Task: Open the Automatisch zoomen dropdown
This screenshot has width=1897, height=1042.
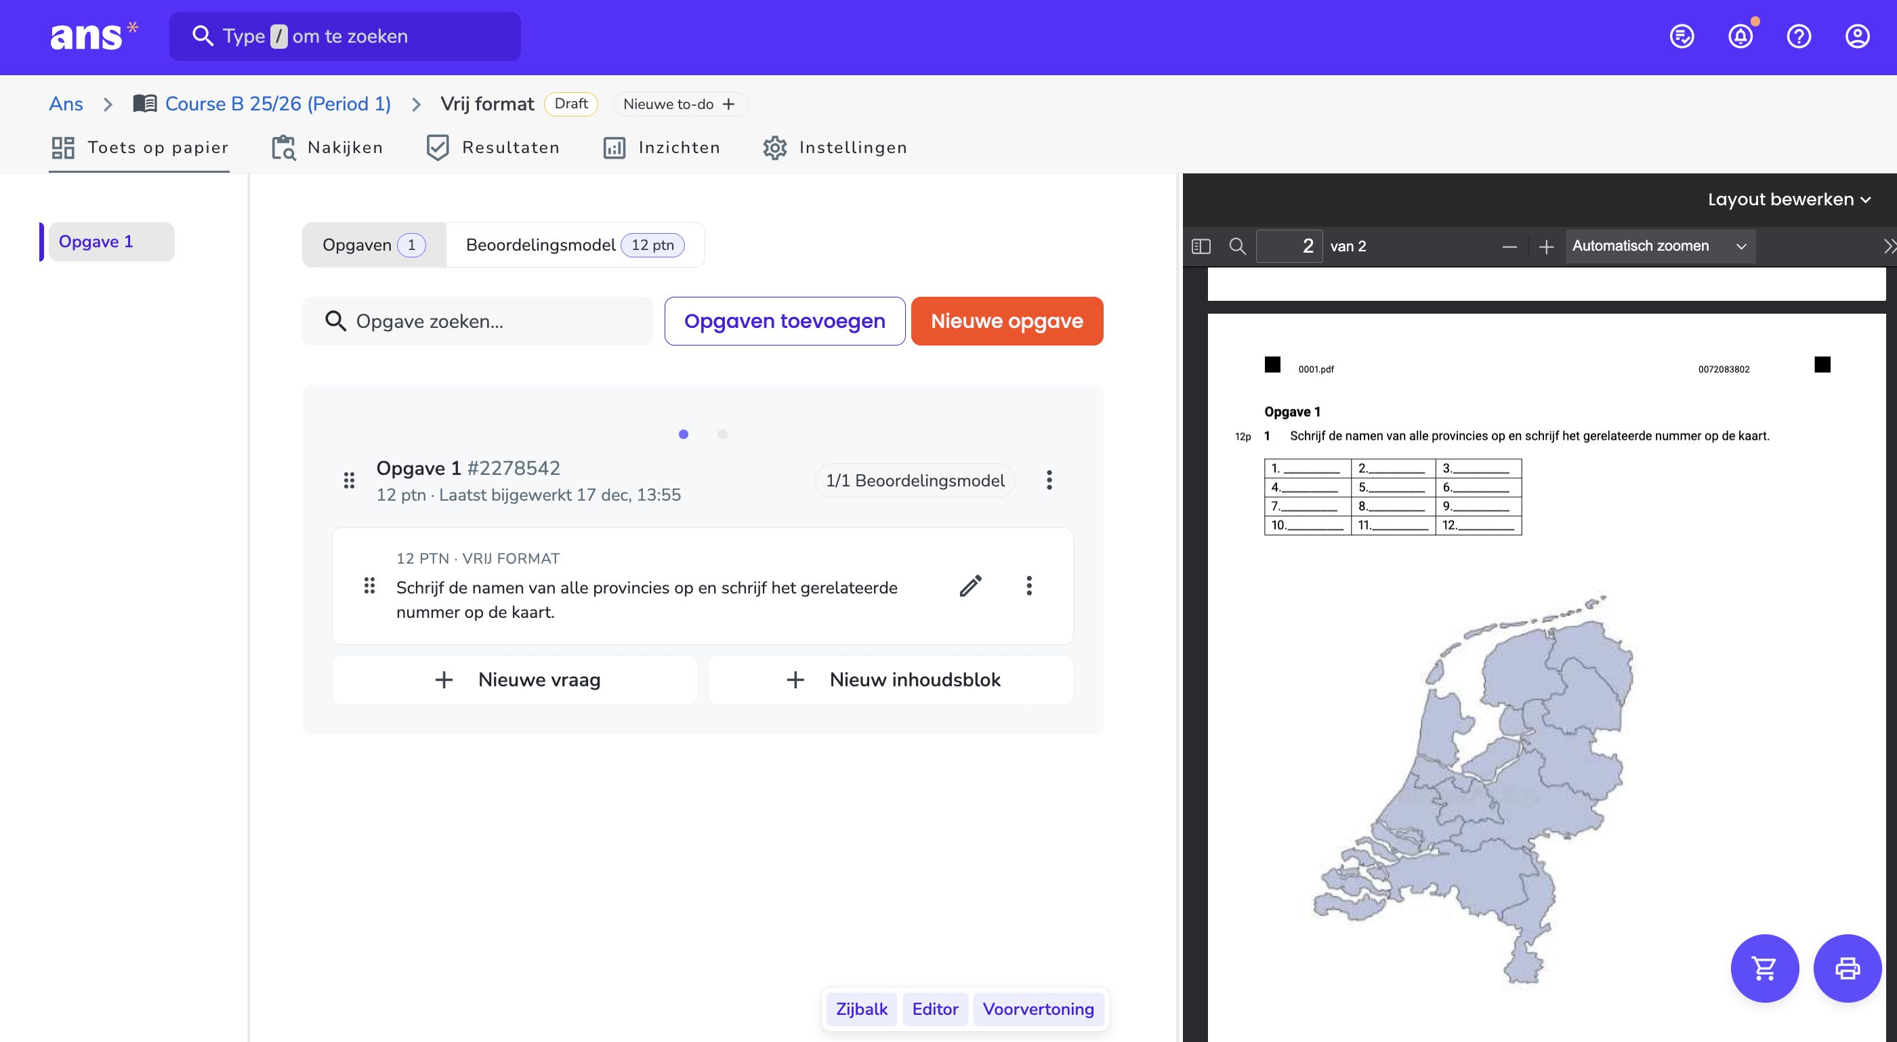Action: 1660,246
